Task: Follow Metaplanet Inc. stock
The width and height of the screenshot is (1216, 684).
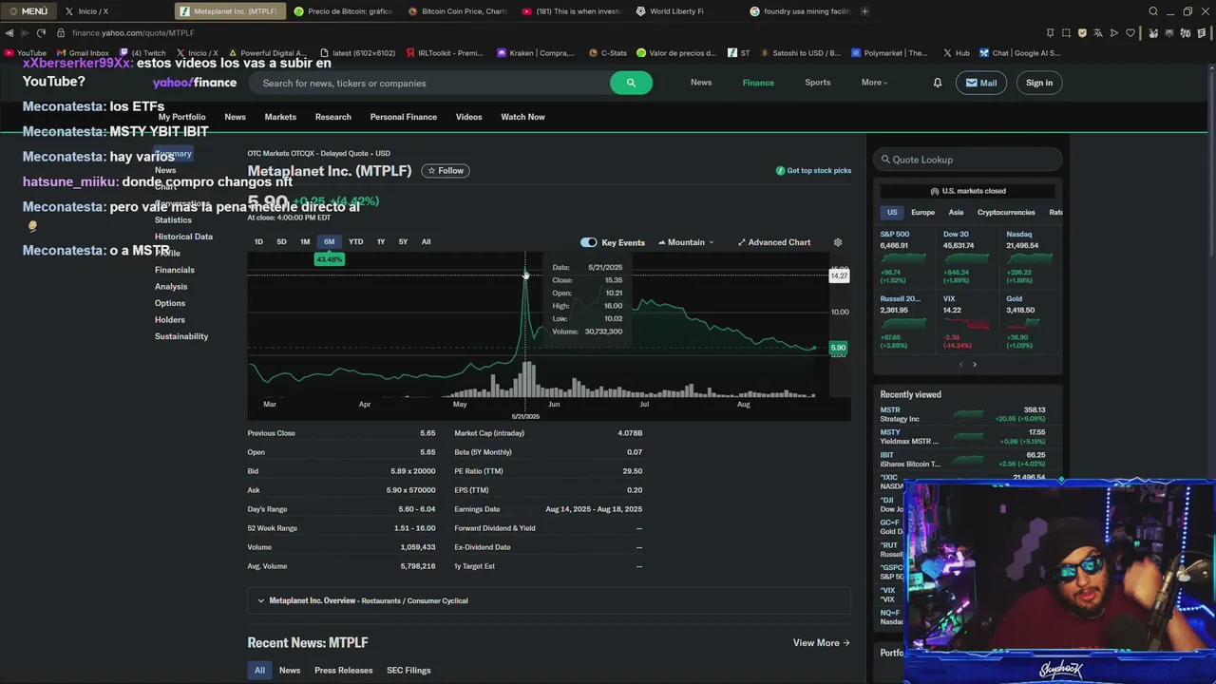Action: tap(446, 171)
